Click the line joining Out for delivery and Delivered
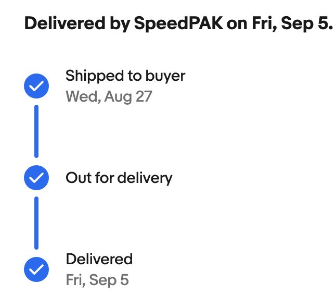The width and height of the screenshot is (336, 295). point(36,223)
